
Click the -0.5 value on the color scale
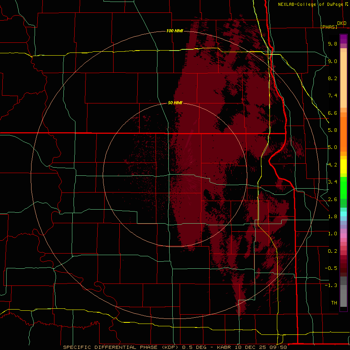[x=331, y=268]
